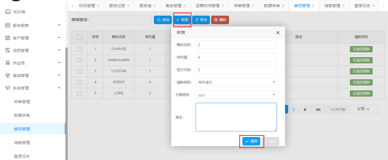Click the red 删除 button

[220, 20]
